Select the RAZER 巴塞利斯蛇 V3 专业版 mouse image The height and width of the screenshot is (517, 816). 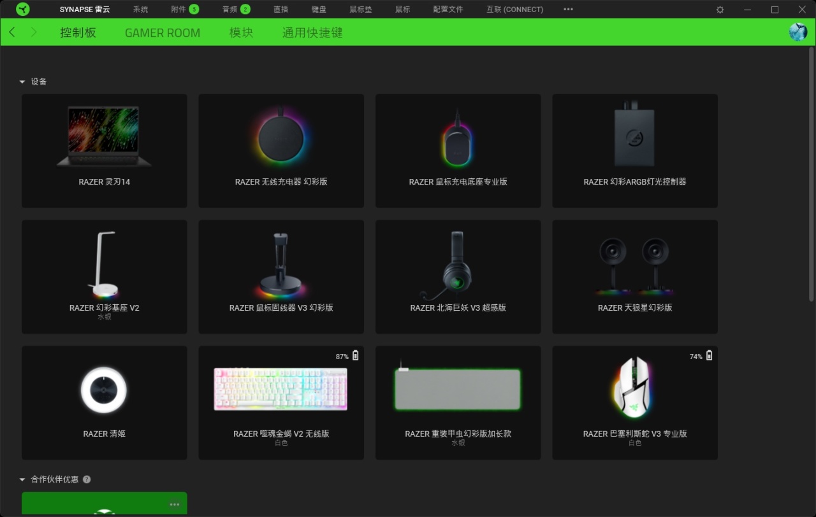(x=633, y=388)
